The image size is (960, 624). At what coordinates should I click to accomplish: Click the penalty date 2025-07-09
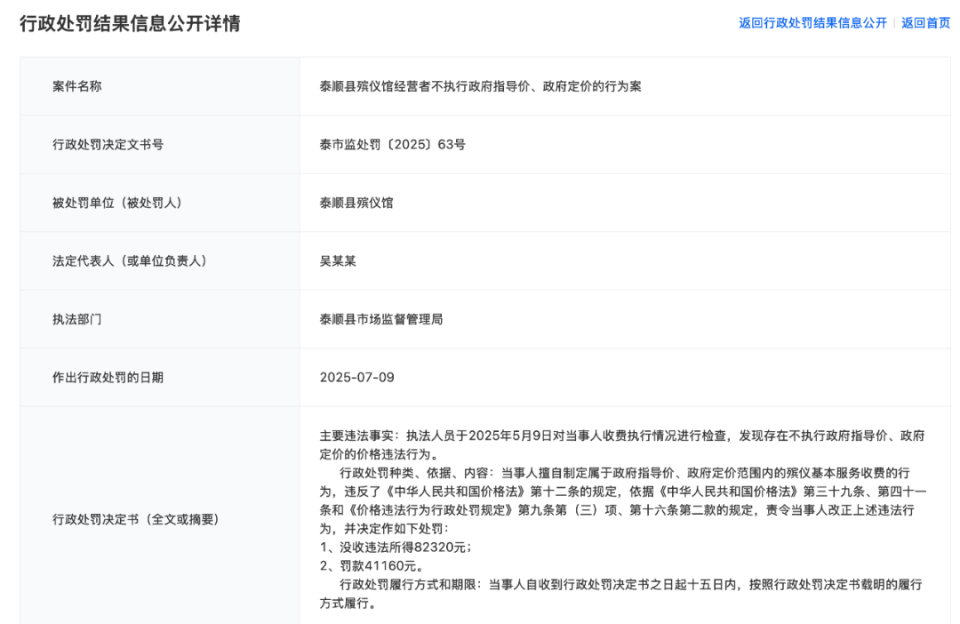356,378
